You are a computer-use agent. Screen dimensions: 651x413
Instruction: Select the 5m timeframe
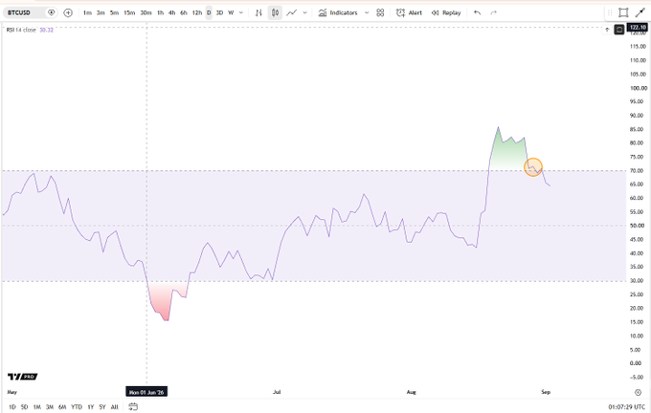pos(114,12)
